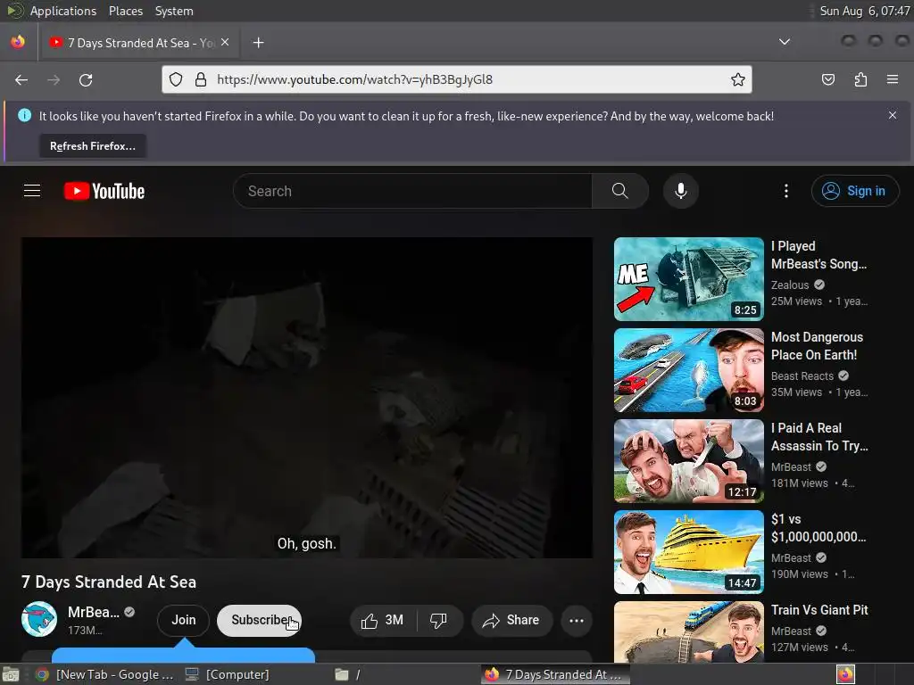The image size is (914, 685).
Task: Open MrBeast channel name link
Action: 93,612
